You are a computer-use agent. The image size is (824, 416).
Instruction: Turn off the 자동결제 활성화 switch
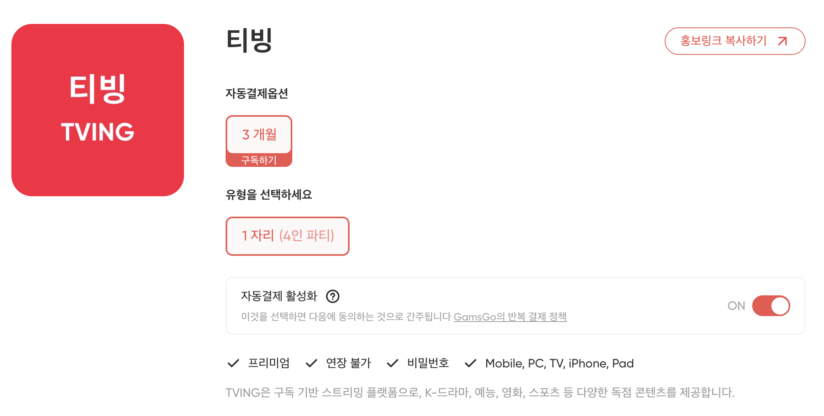tap(771, 306)
